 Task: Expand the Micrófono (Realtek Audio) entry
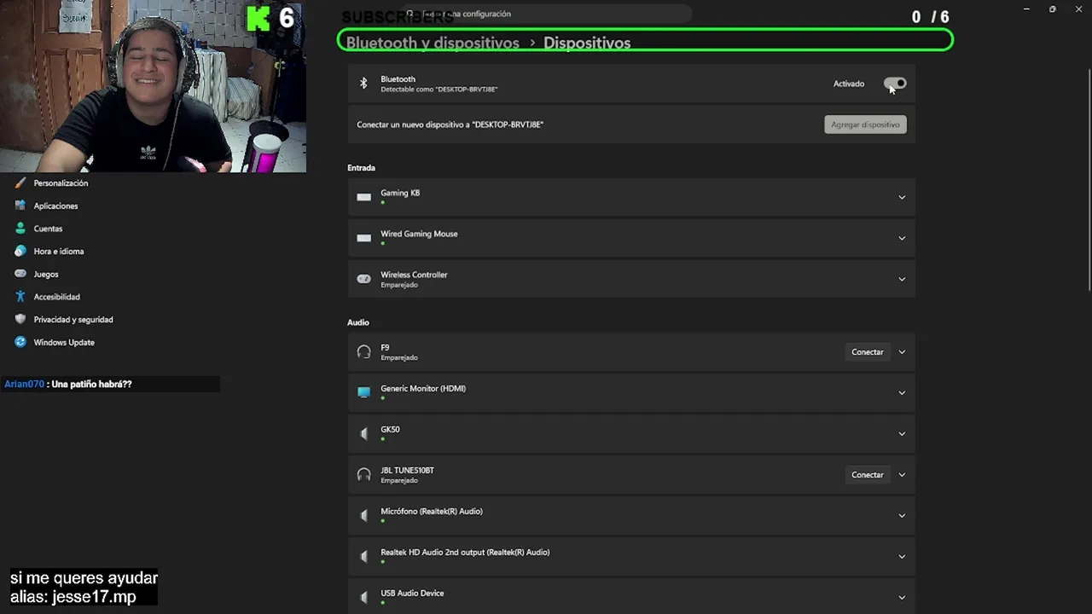(x=902, y=516)
